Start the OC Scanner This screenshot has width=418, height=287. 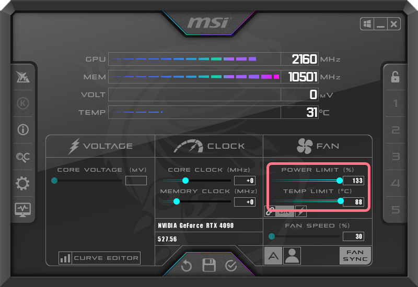point(23,157)
